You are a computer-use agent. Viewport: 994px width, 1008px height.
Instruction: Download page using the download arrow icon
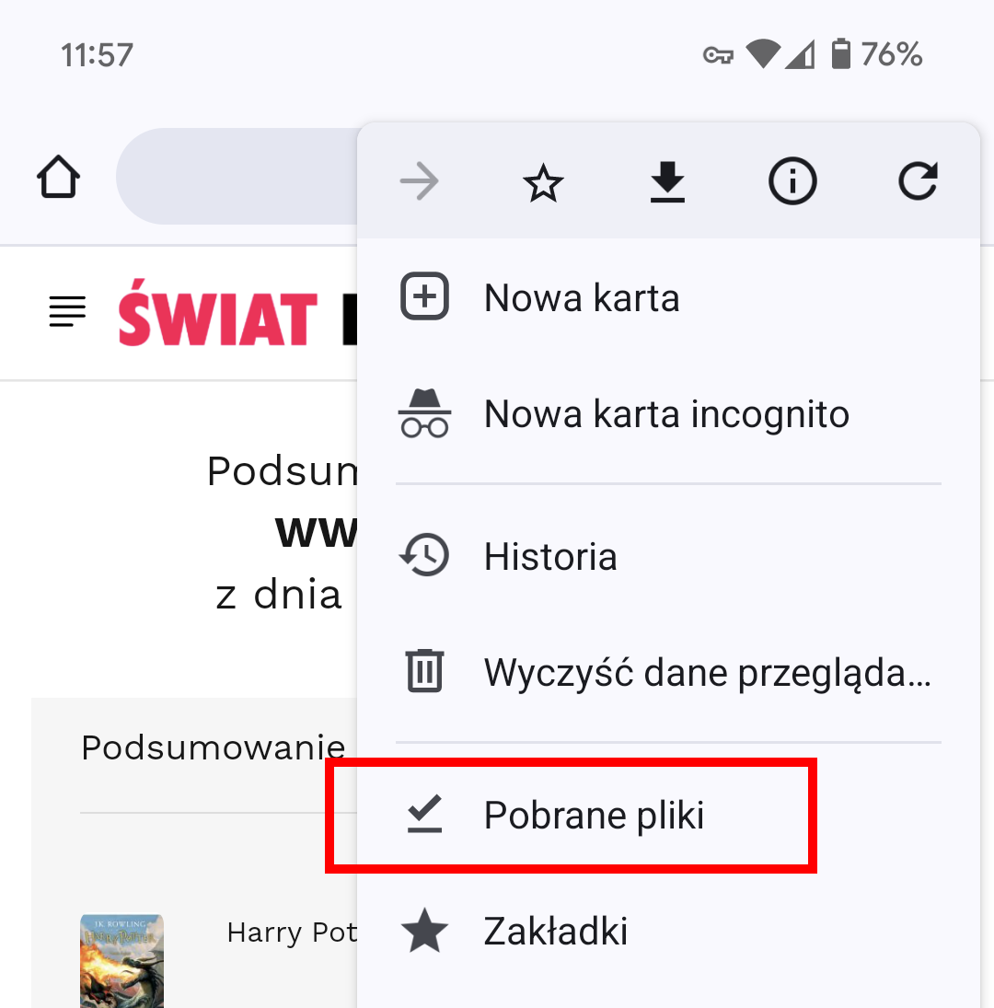(x=667, y=182)
